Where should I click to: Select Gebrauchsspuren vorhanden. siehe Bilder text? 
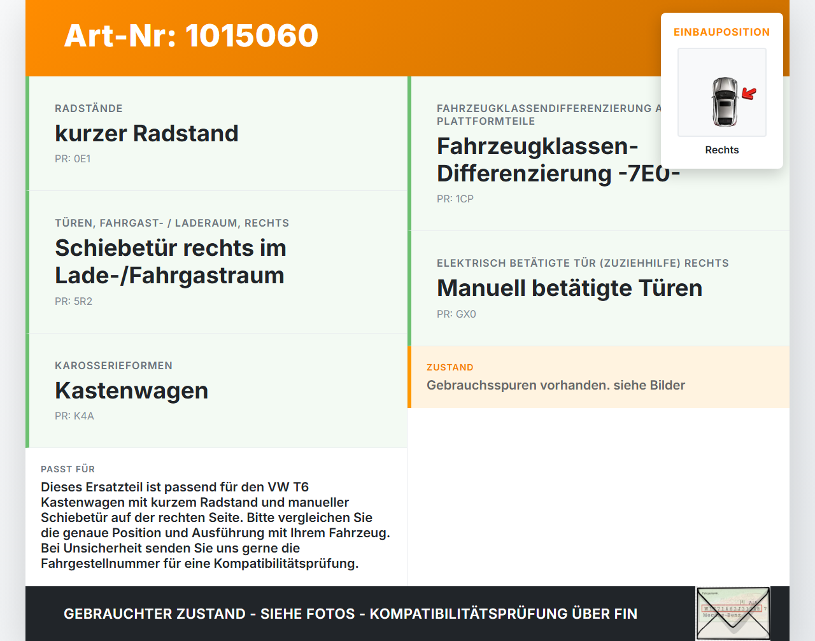pos(556,385)
